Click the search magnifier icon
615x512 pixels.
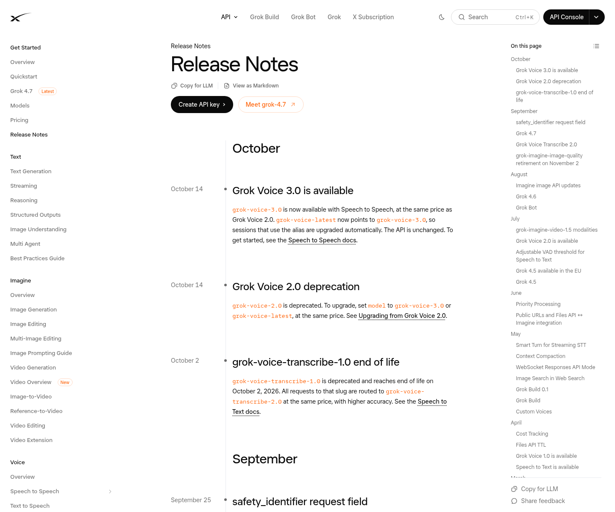[462, 17]
